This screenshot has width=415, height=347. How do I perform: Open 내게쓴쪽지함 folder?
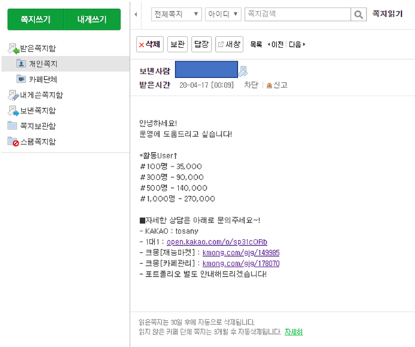tap(41, 95)
